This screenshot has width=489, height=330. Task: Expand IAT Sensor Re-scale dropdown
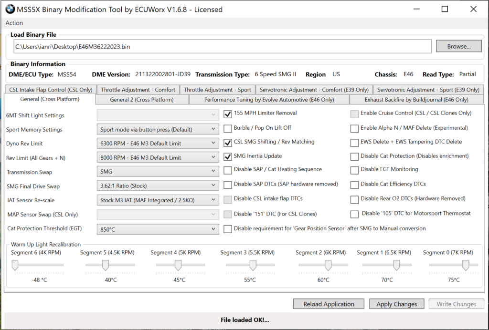click(x=158, y=200)
